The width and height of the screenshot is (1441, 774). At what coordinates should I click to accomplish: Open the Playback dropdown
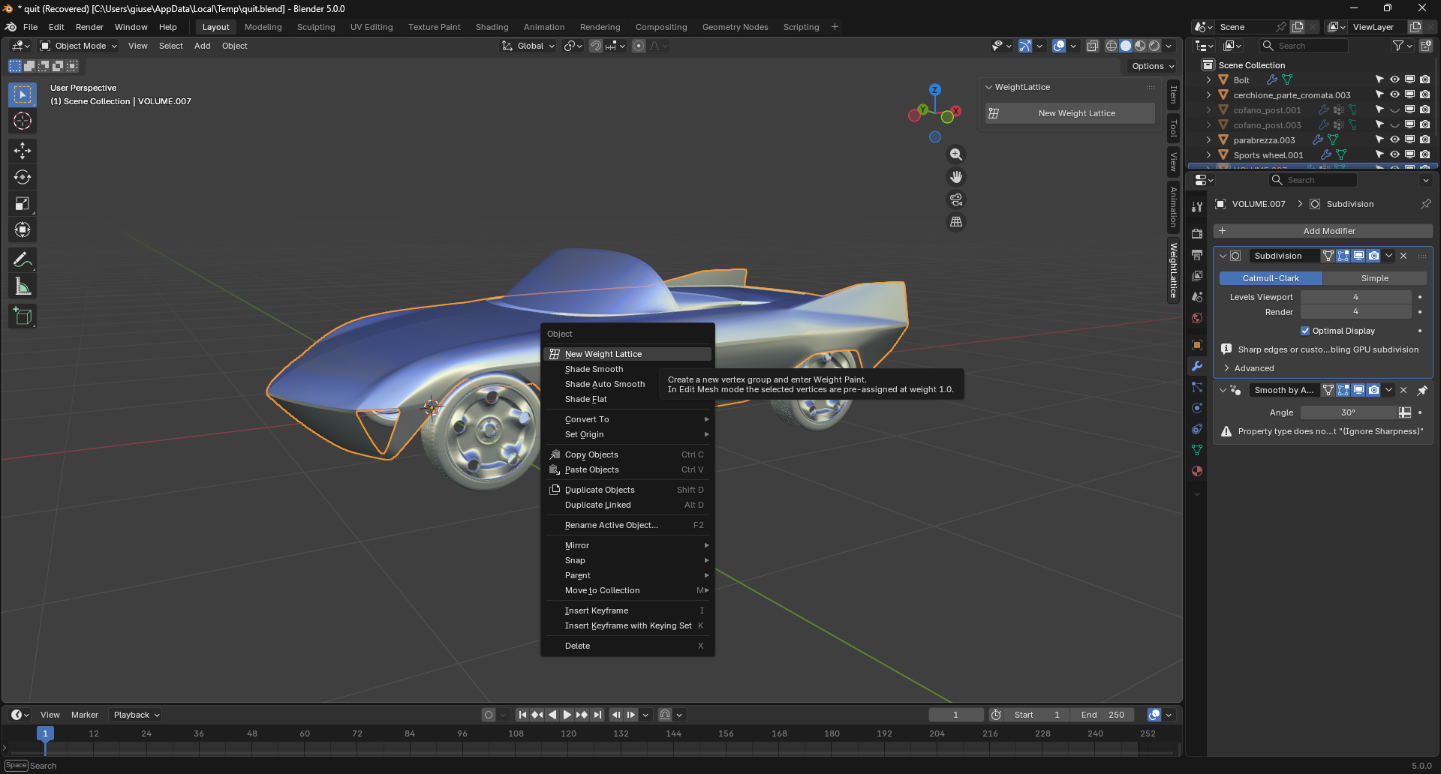click(x=137, y=715)
